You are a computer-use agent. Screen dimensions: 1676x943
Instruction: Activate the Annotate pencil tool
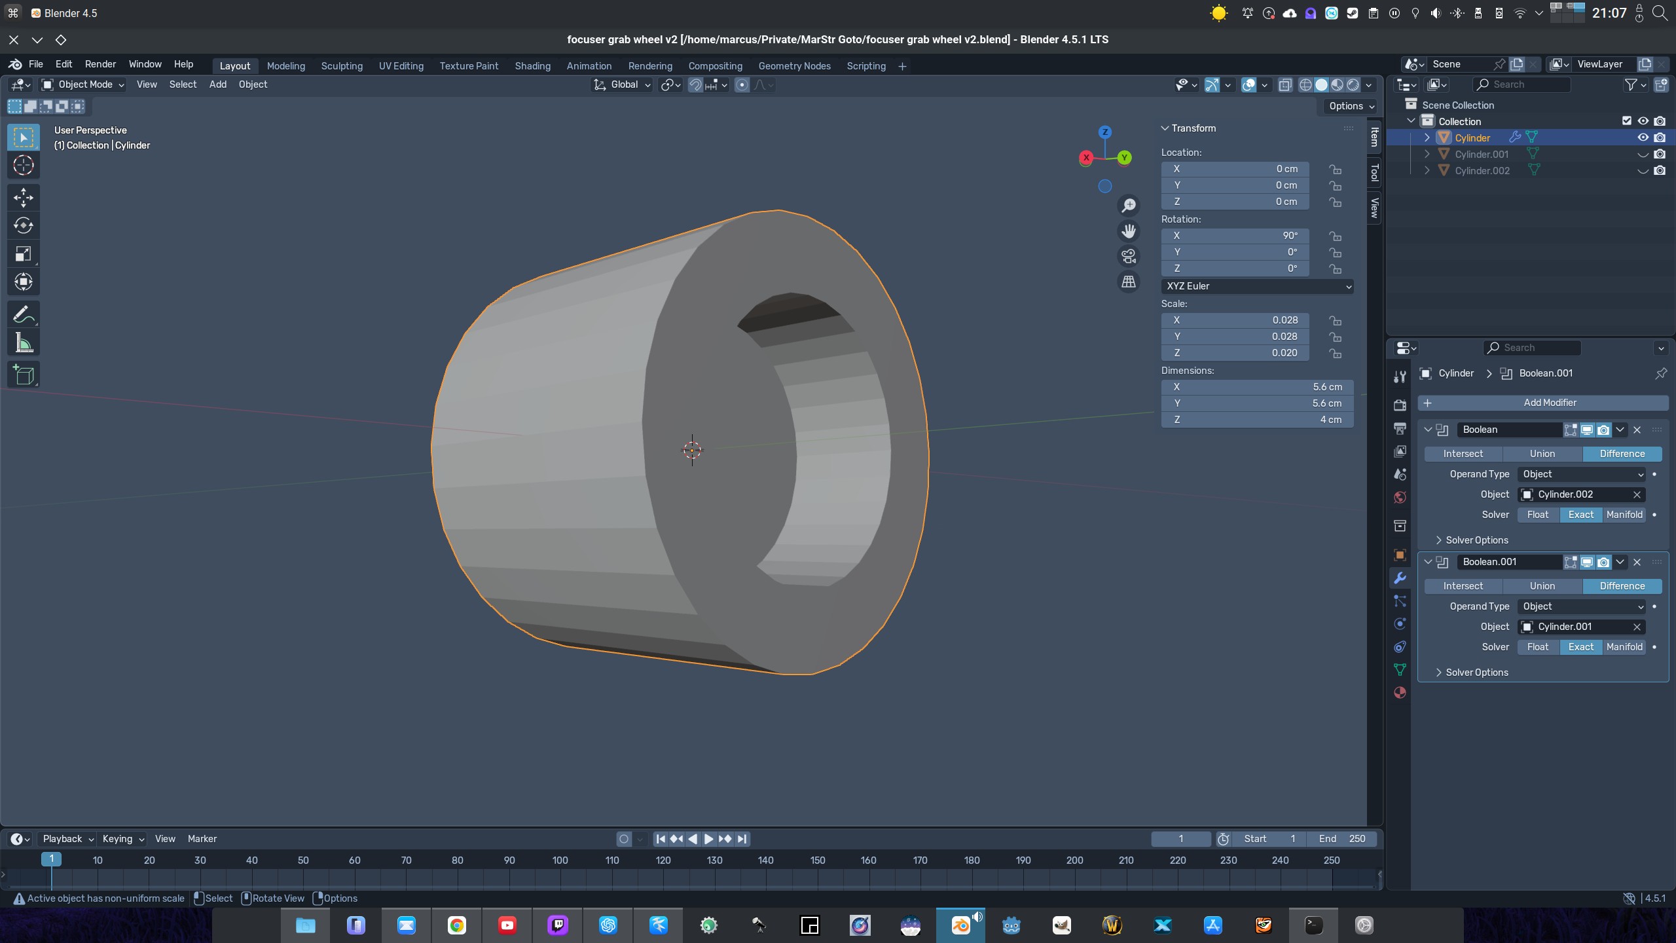pyautogui.click(x=24, y=315)
